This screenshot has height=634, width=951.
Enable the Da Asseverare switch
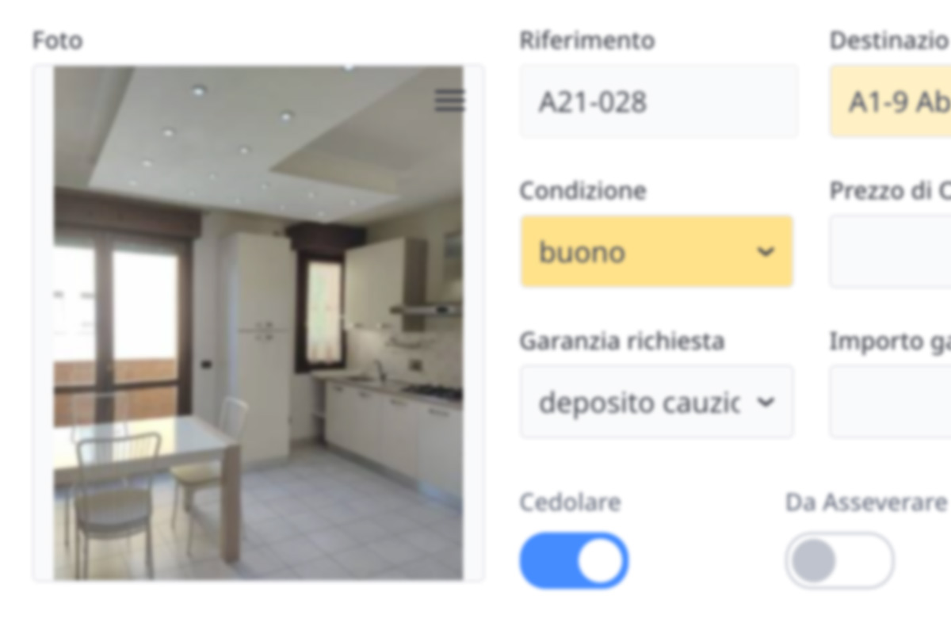point(839,560)
